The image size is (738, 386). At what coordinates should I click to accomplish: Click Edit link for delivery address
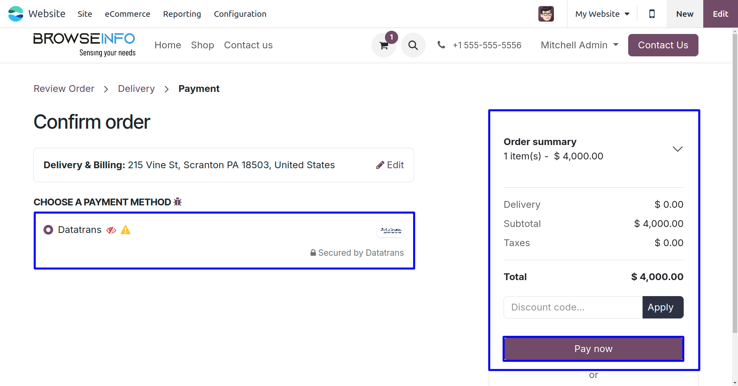[390, 165]
